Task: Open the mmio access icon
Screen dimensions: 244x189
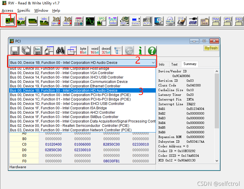Action: click(x=136, y=21)
